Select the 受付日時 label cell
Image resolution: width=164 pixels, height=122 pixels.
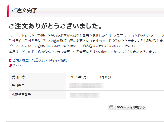coord(18,77)
